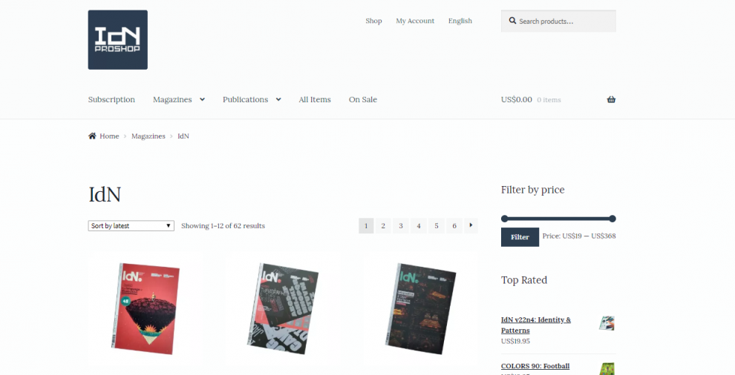Expand the Publications menu dropdown
Viewport: 735px width, 375px height.
tap(278, 99)
